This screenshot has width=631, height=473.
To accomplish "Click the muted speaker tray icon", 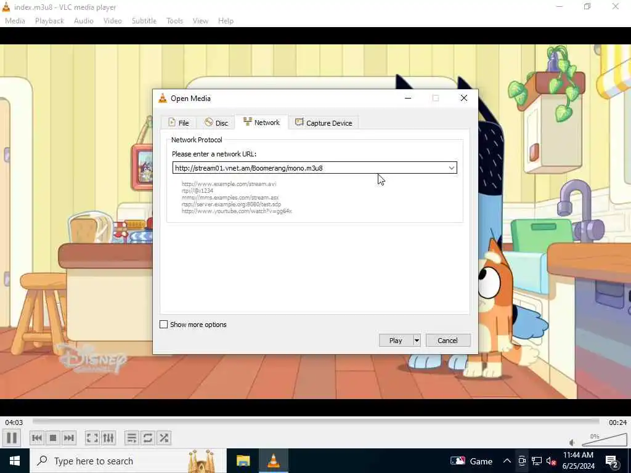I will 552,461.
